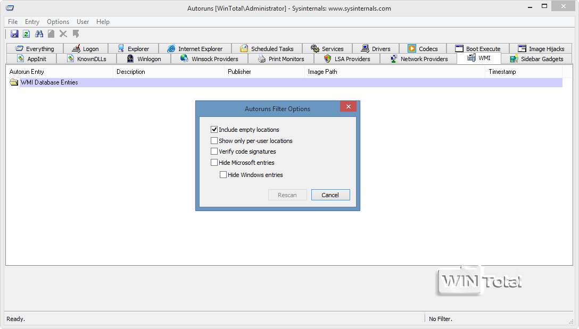Click the Delete X toolbar icon

tap(63, 34)
